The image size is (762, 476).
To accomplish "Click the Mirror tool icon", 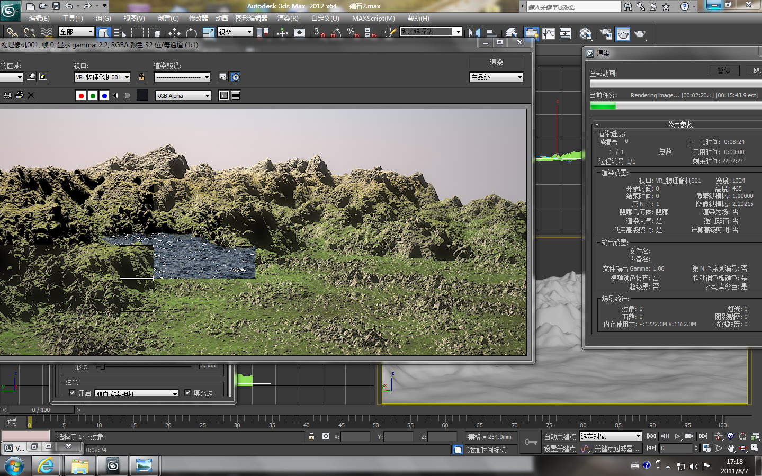I will (474, 33).
